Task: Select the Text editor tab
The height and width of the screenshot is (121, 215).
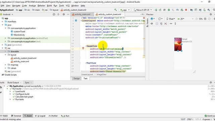Action: pyautogui.click(x=85, y=78)
